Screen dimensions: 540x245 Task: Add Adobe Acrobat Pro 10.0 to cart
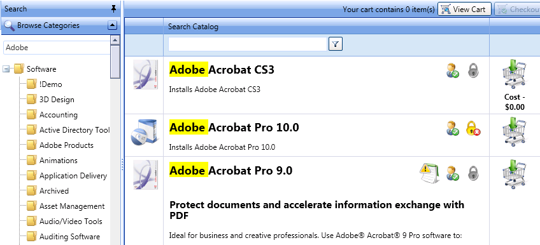[514, 132]
